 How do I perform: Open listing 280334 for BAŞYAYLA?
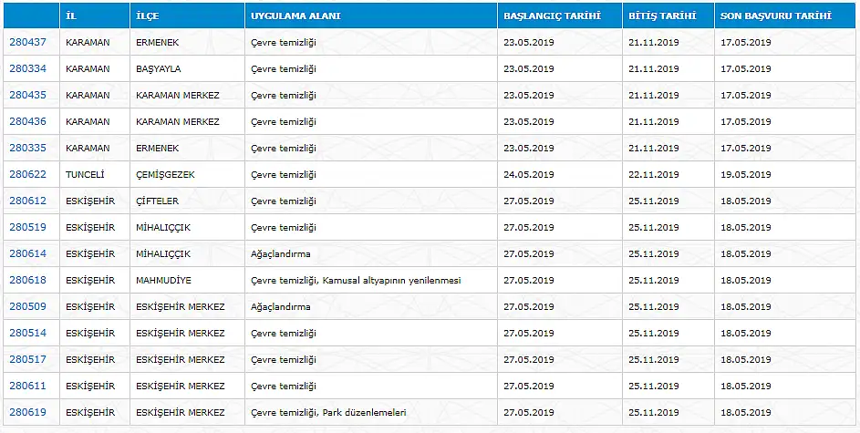tap(27, 68)
